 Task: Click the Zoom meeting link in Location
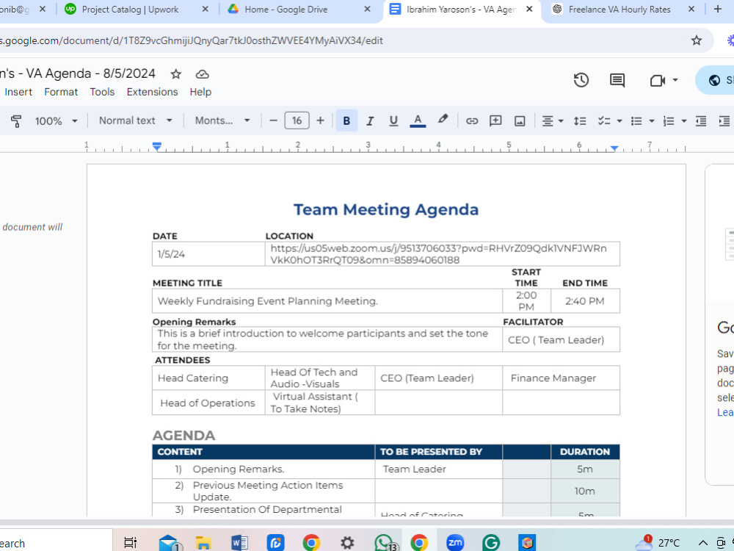[x=439, y=254]
